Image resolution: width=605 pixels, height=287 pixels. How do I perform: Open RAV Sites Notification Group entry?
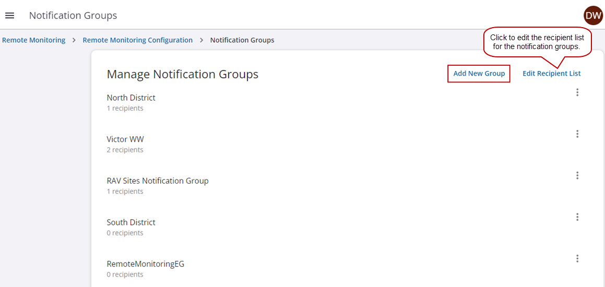pyautogui.click(x=157, y=181)
